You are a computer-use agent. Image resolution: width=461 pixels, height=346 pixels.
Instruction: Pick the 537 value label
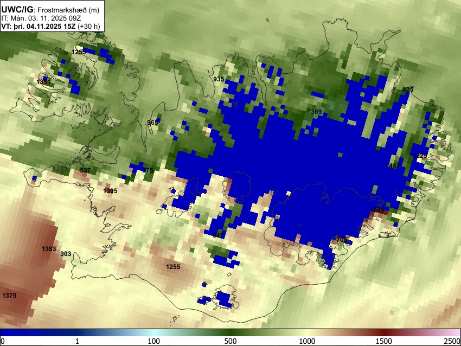(85, 170)
